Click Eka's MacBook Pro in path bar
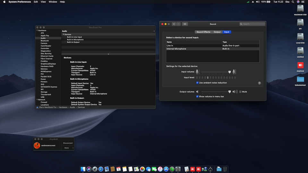Viewport: 308px width, 173px height. click(x=48, y=107)
